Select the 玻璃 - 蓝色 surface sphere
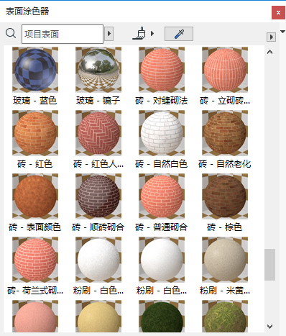The image size is (286, 336). pyautogui.click(x=35, y=70)
